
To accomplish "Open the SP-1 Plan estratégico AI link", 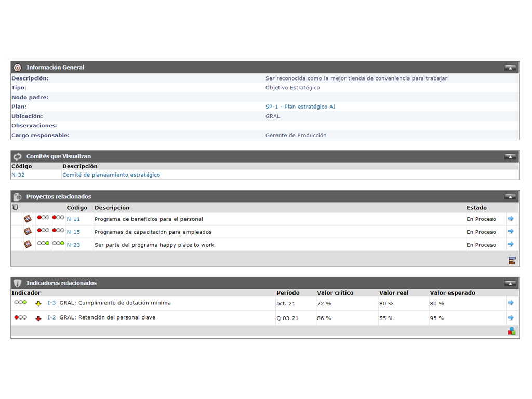I will point(300,107).
